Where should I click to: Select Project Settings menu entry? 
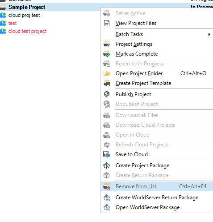click(x=157, y=44)
